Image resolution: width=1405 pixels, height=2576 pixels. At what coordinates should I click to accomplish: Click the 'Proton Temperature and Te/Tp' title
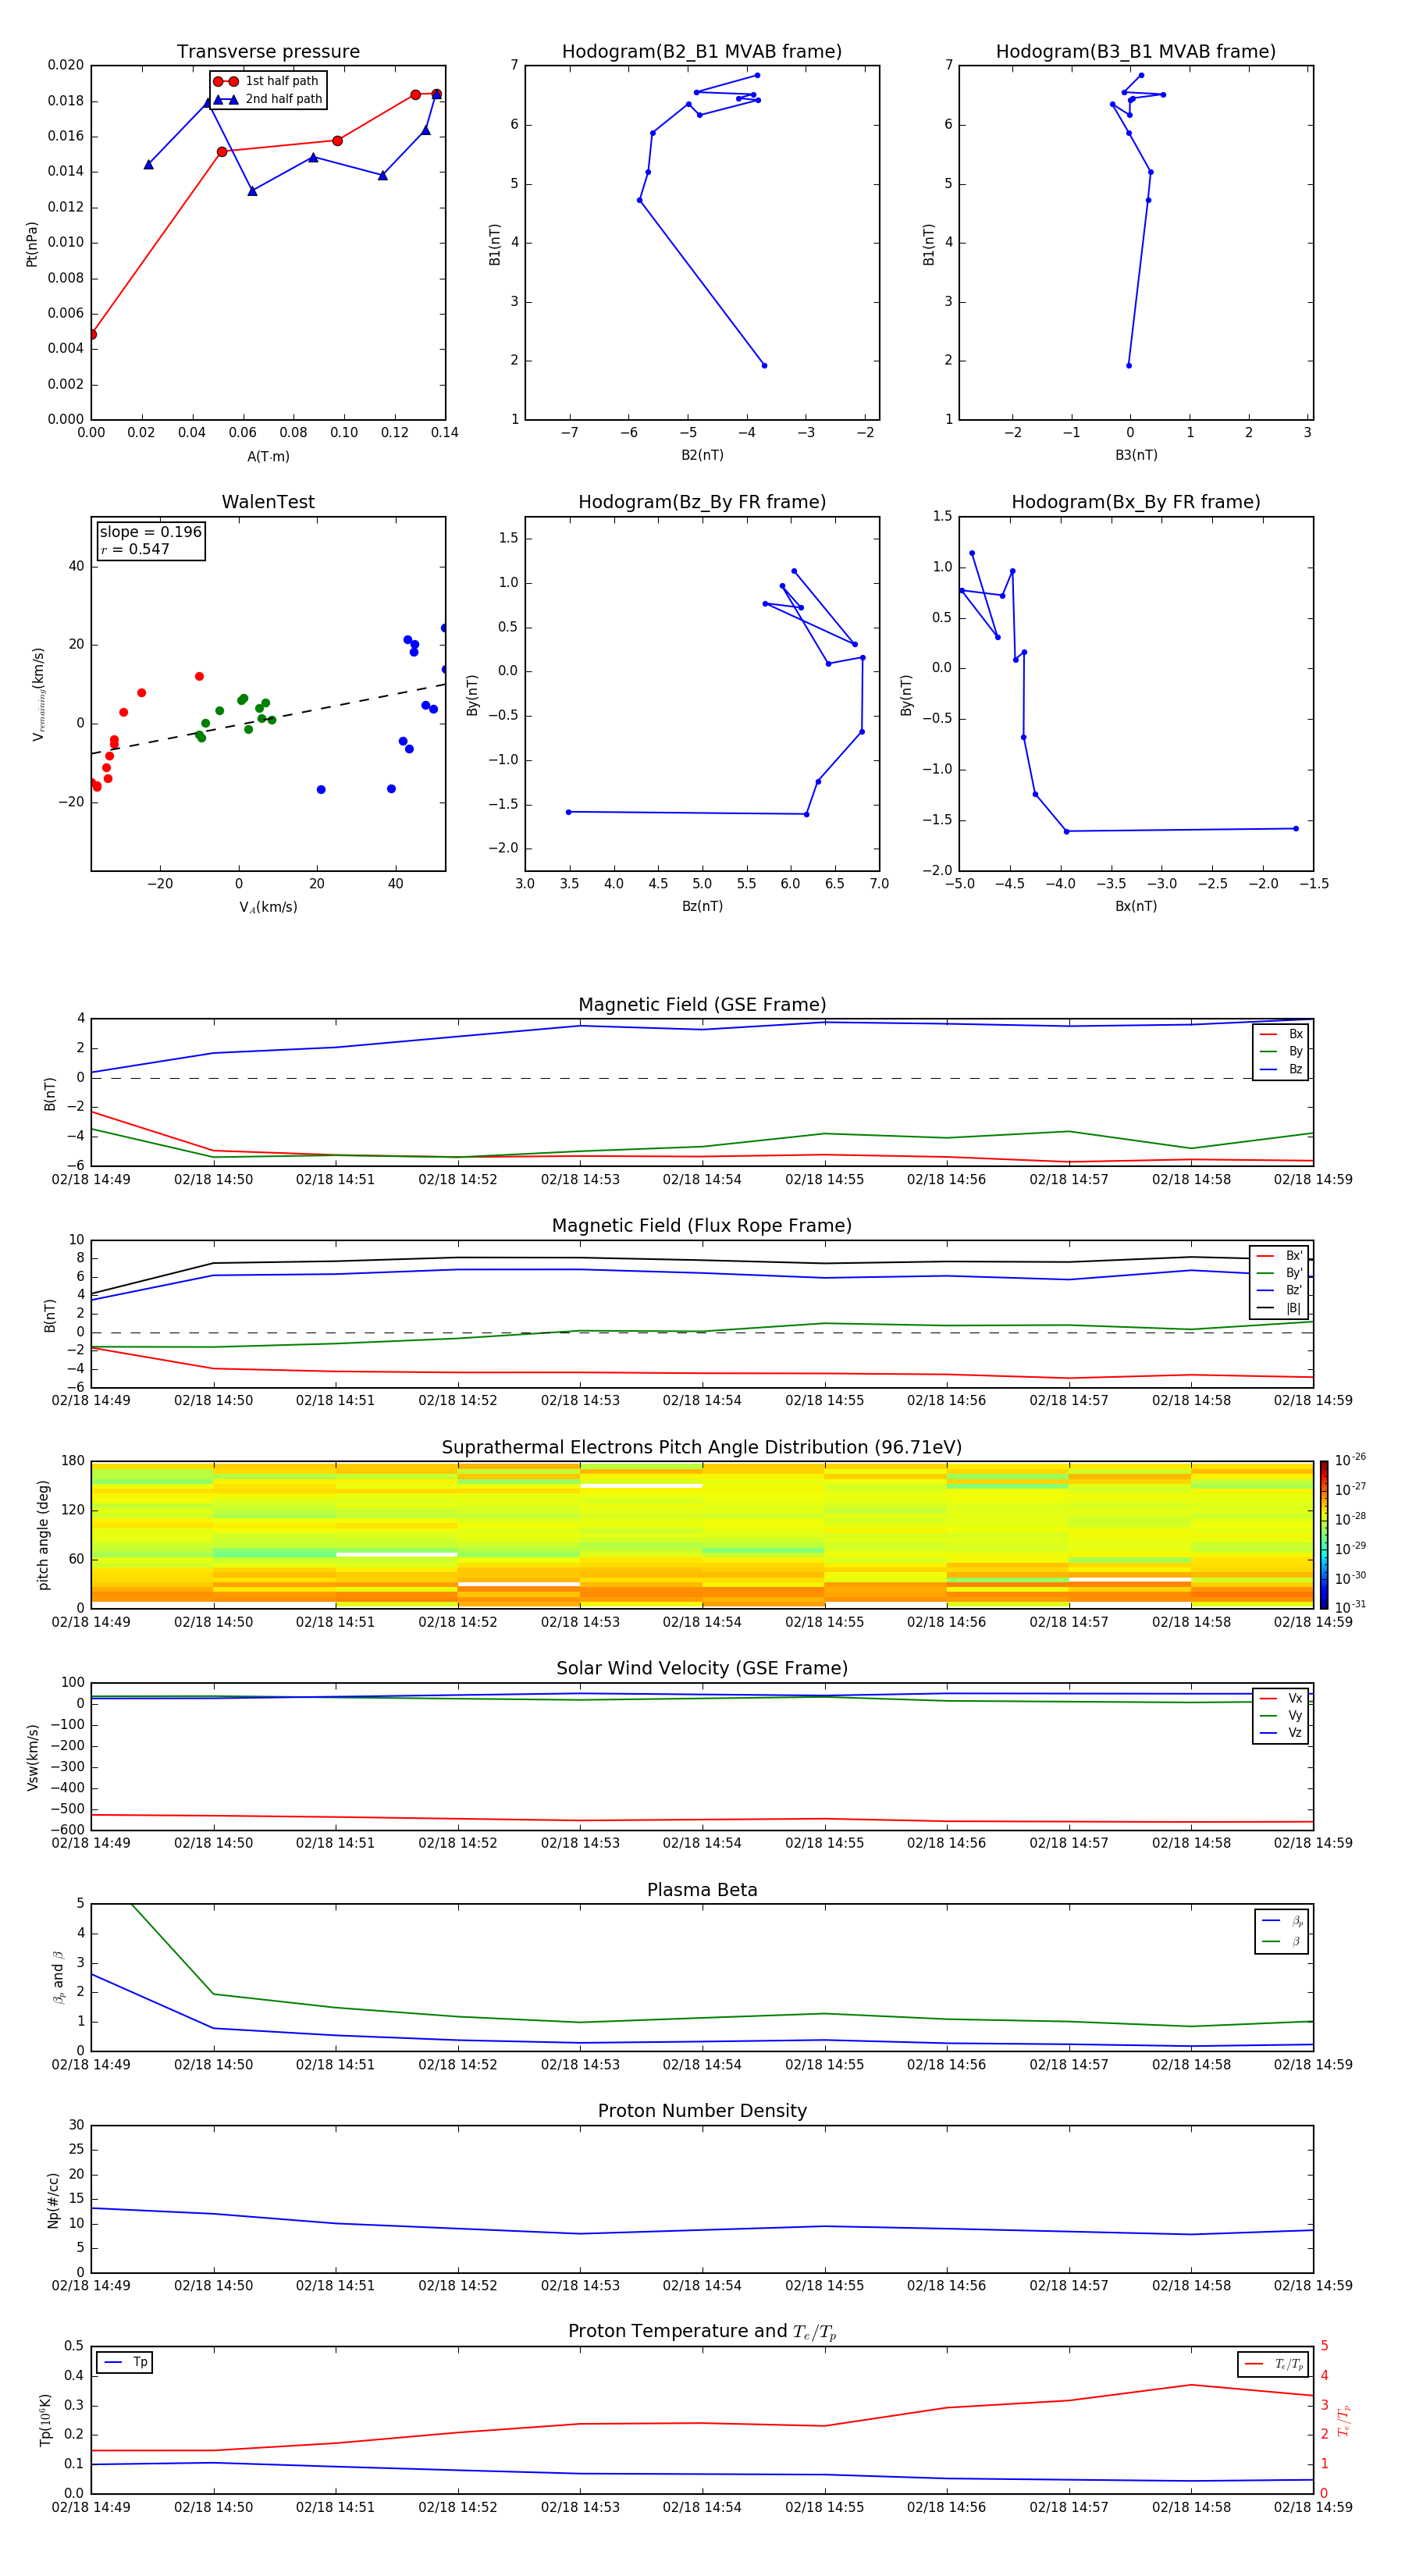click(702, 2332)
